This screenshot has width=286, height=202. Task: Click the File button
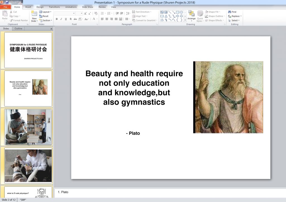[6, 7]
